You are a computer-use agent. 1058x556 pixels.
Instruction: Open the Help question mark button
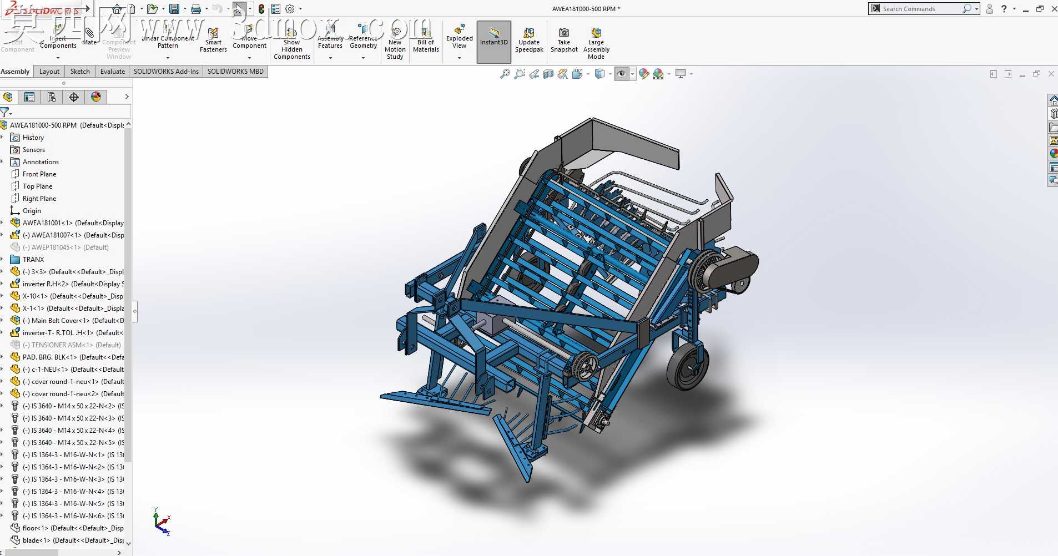(1004, 9)
